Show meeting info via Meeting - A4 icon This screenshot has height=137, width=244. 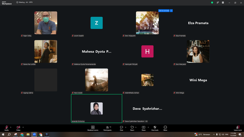(x=17, y=2)
